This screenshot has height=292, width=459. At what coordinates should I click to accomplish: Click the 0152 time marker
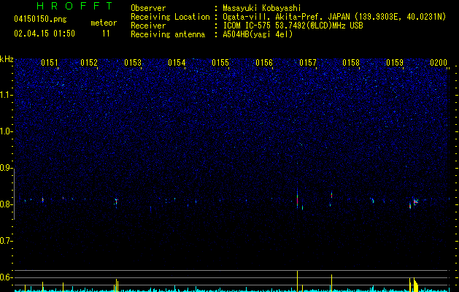click(x=89, y=63)
